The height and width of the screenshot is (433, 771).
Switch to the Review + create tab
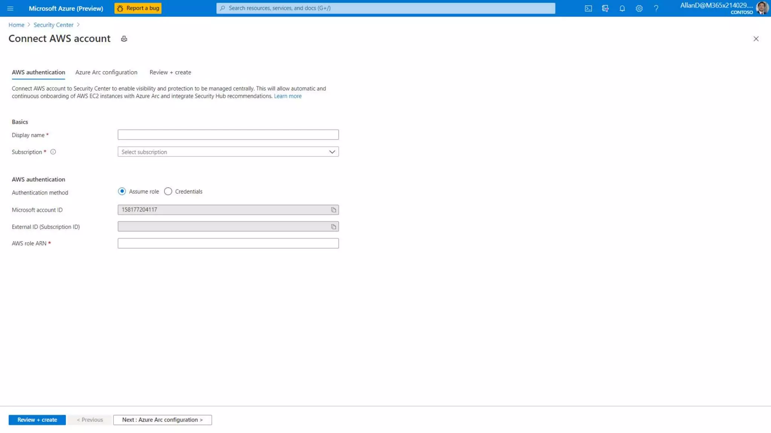tap(170, 72)
